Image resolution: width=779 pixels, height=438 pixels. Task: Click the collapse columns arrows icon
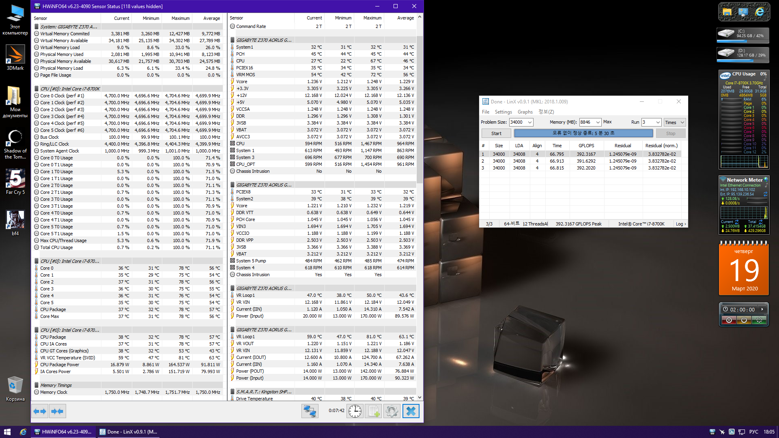pyautogui.click(x=57, y=411)
